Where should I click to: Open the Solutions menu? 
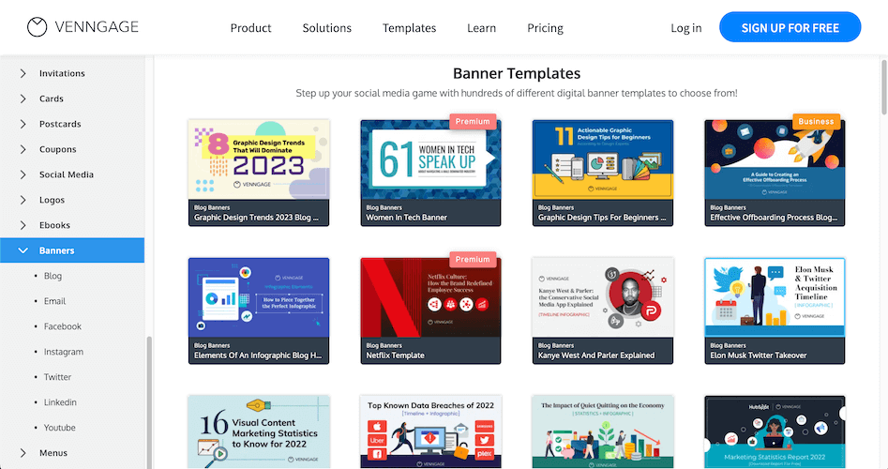click(x=326, y=28)
